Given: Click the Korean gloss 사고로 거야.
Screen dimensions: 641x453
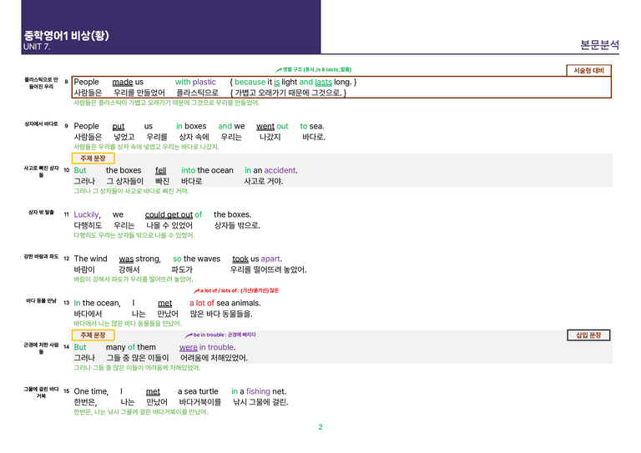Looking at the screenshot, I should (263, 181).
